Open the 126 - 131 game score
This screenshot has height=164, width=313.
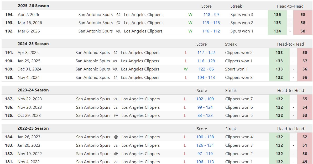coord(205,145)
